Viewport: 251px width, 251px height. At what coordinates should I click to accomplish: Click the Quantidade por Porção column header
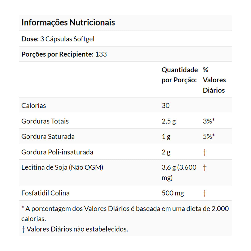click(x=179, y=75)
